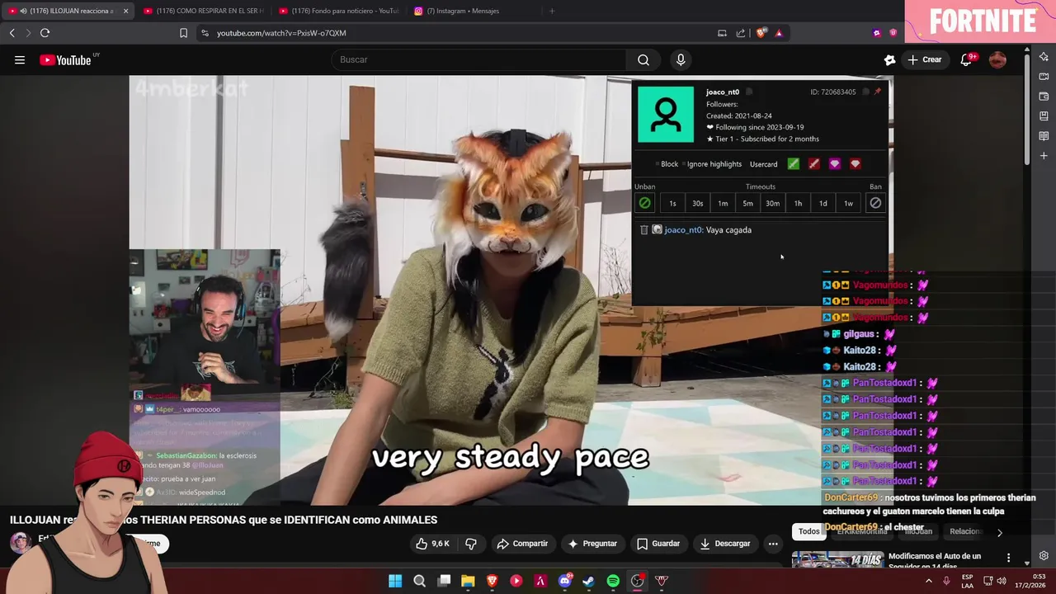This screenshot has width=1056, height=594.
Task: Open Steam from the taskbar
Action: [589, 581]
